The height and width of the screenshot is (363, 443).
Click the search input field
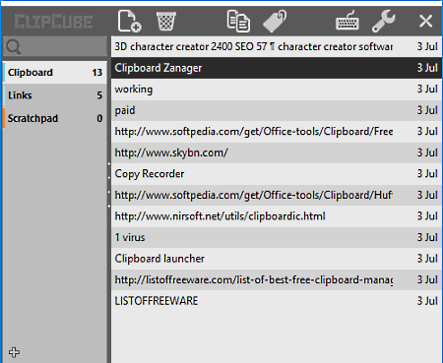click(x=55, y=47)
